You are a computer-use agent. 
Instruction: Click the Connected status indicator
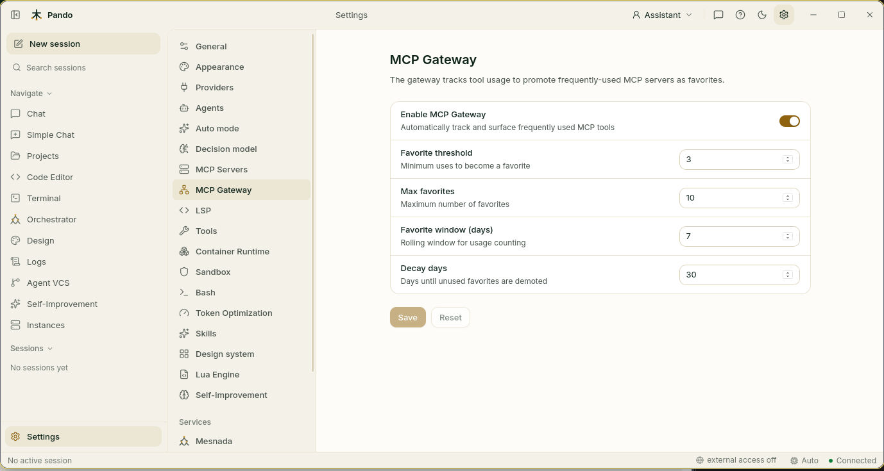[x=852, y=460]
